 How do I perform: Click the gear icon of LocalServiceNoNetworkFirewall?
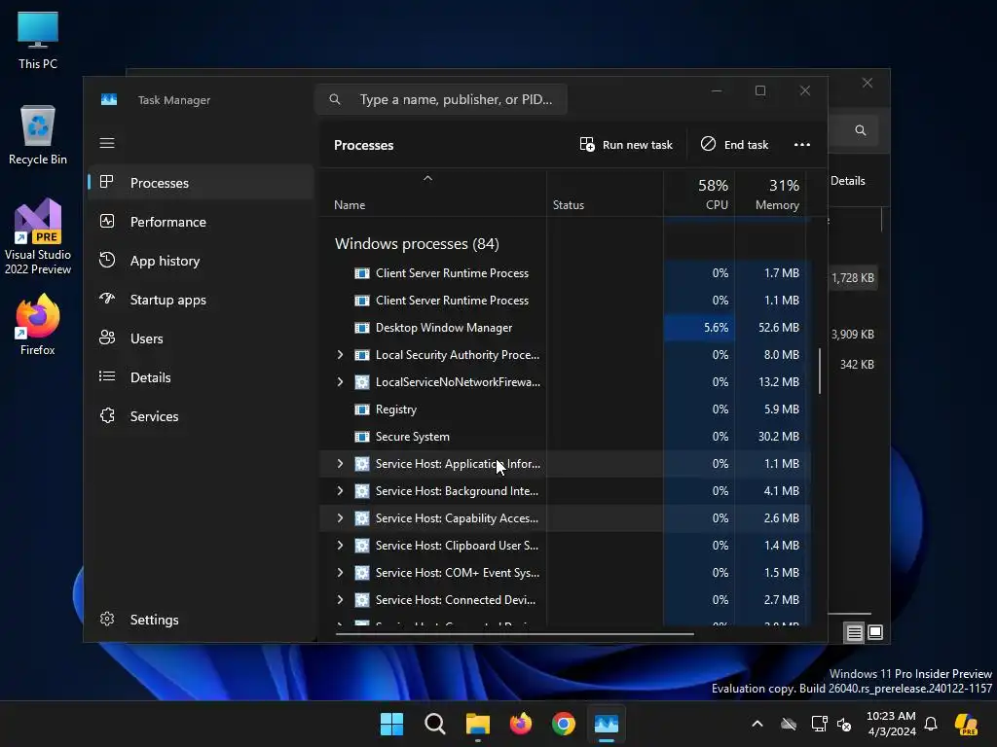(362, 382)
